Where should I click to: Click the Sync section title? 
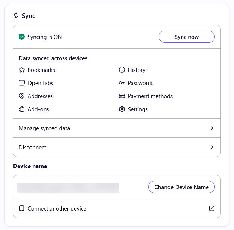28,16
